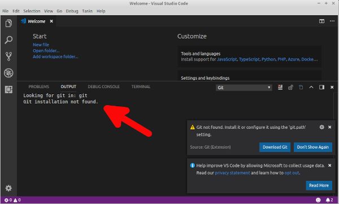The image size is (339, 204).
Task: Click the New file link
Action: (x=41, y=45)
